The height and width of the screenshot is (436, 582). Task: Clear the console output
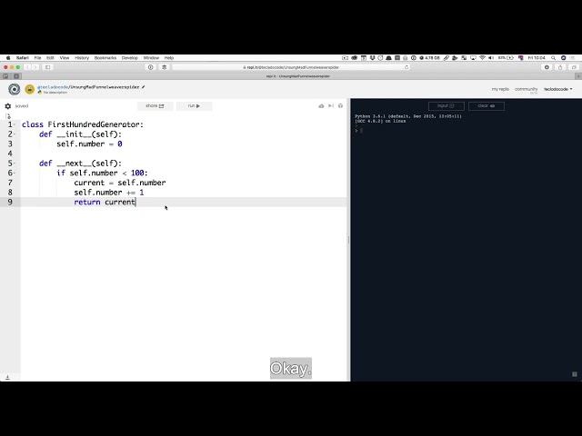click(x=487, y=106)
